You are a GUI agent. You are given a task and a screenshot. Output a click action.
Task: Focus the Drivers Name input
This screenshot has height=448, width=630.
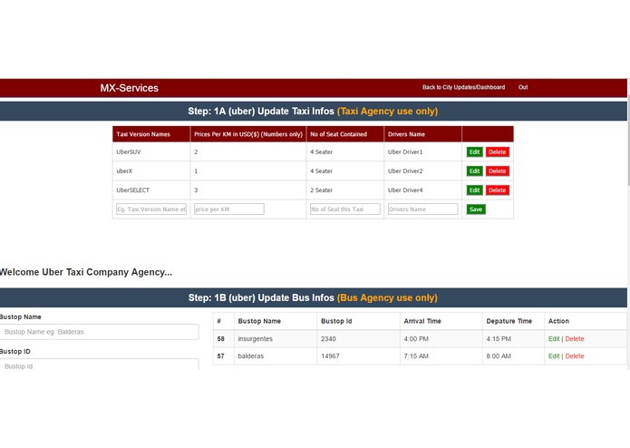(x=422, y=209)
